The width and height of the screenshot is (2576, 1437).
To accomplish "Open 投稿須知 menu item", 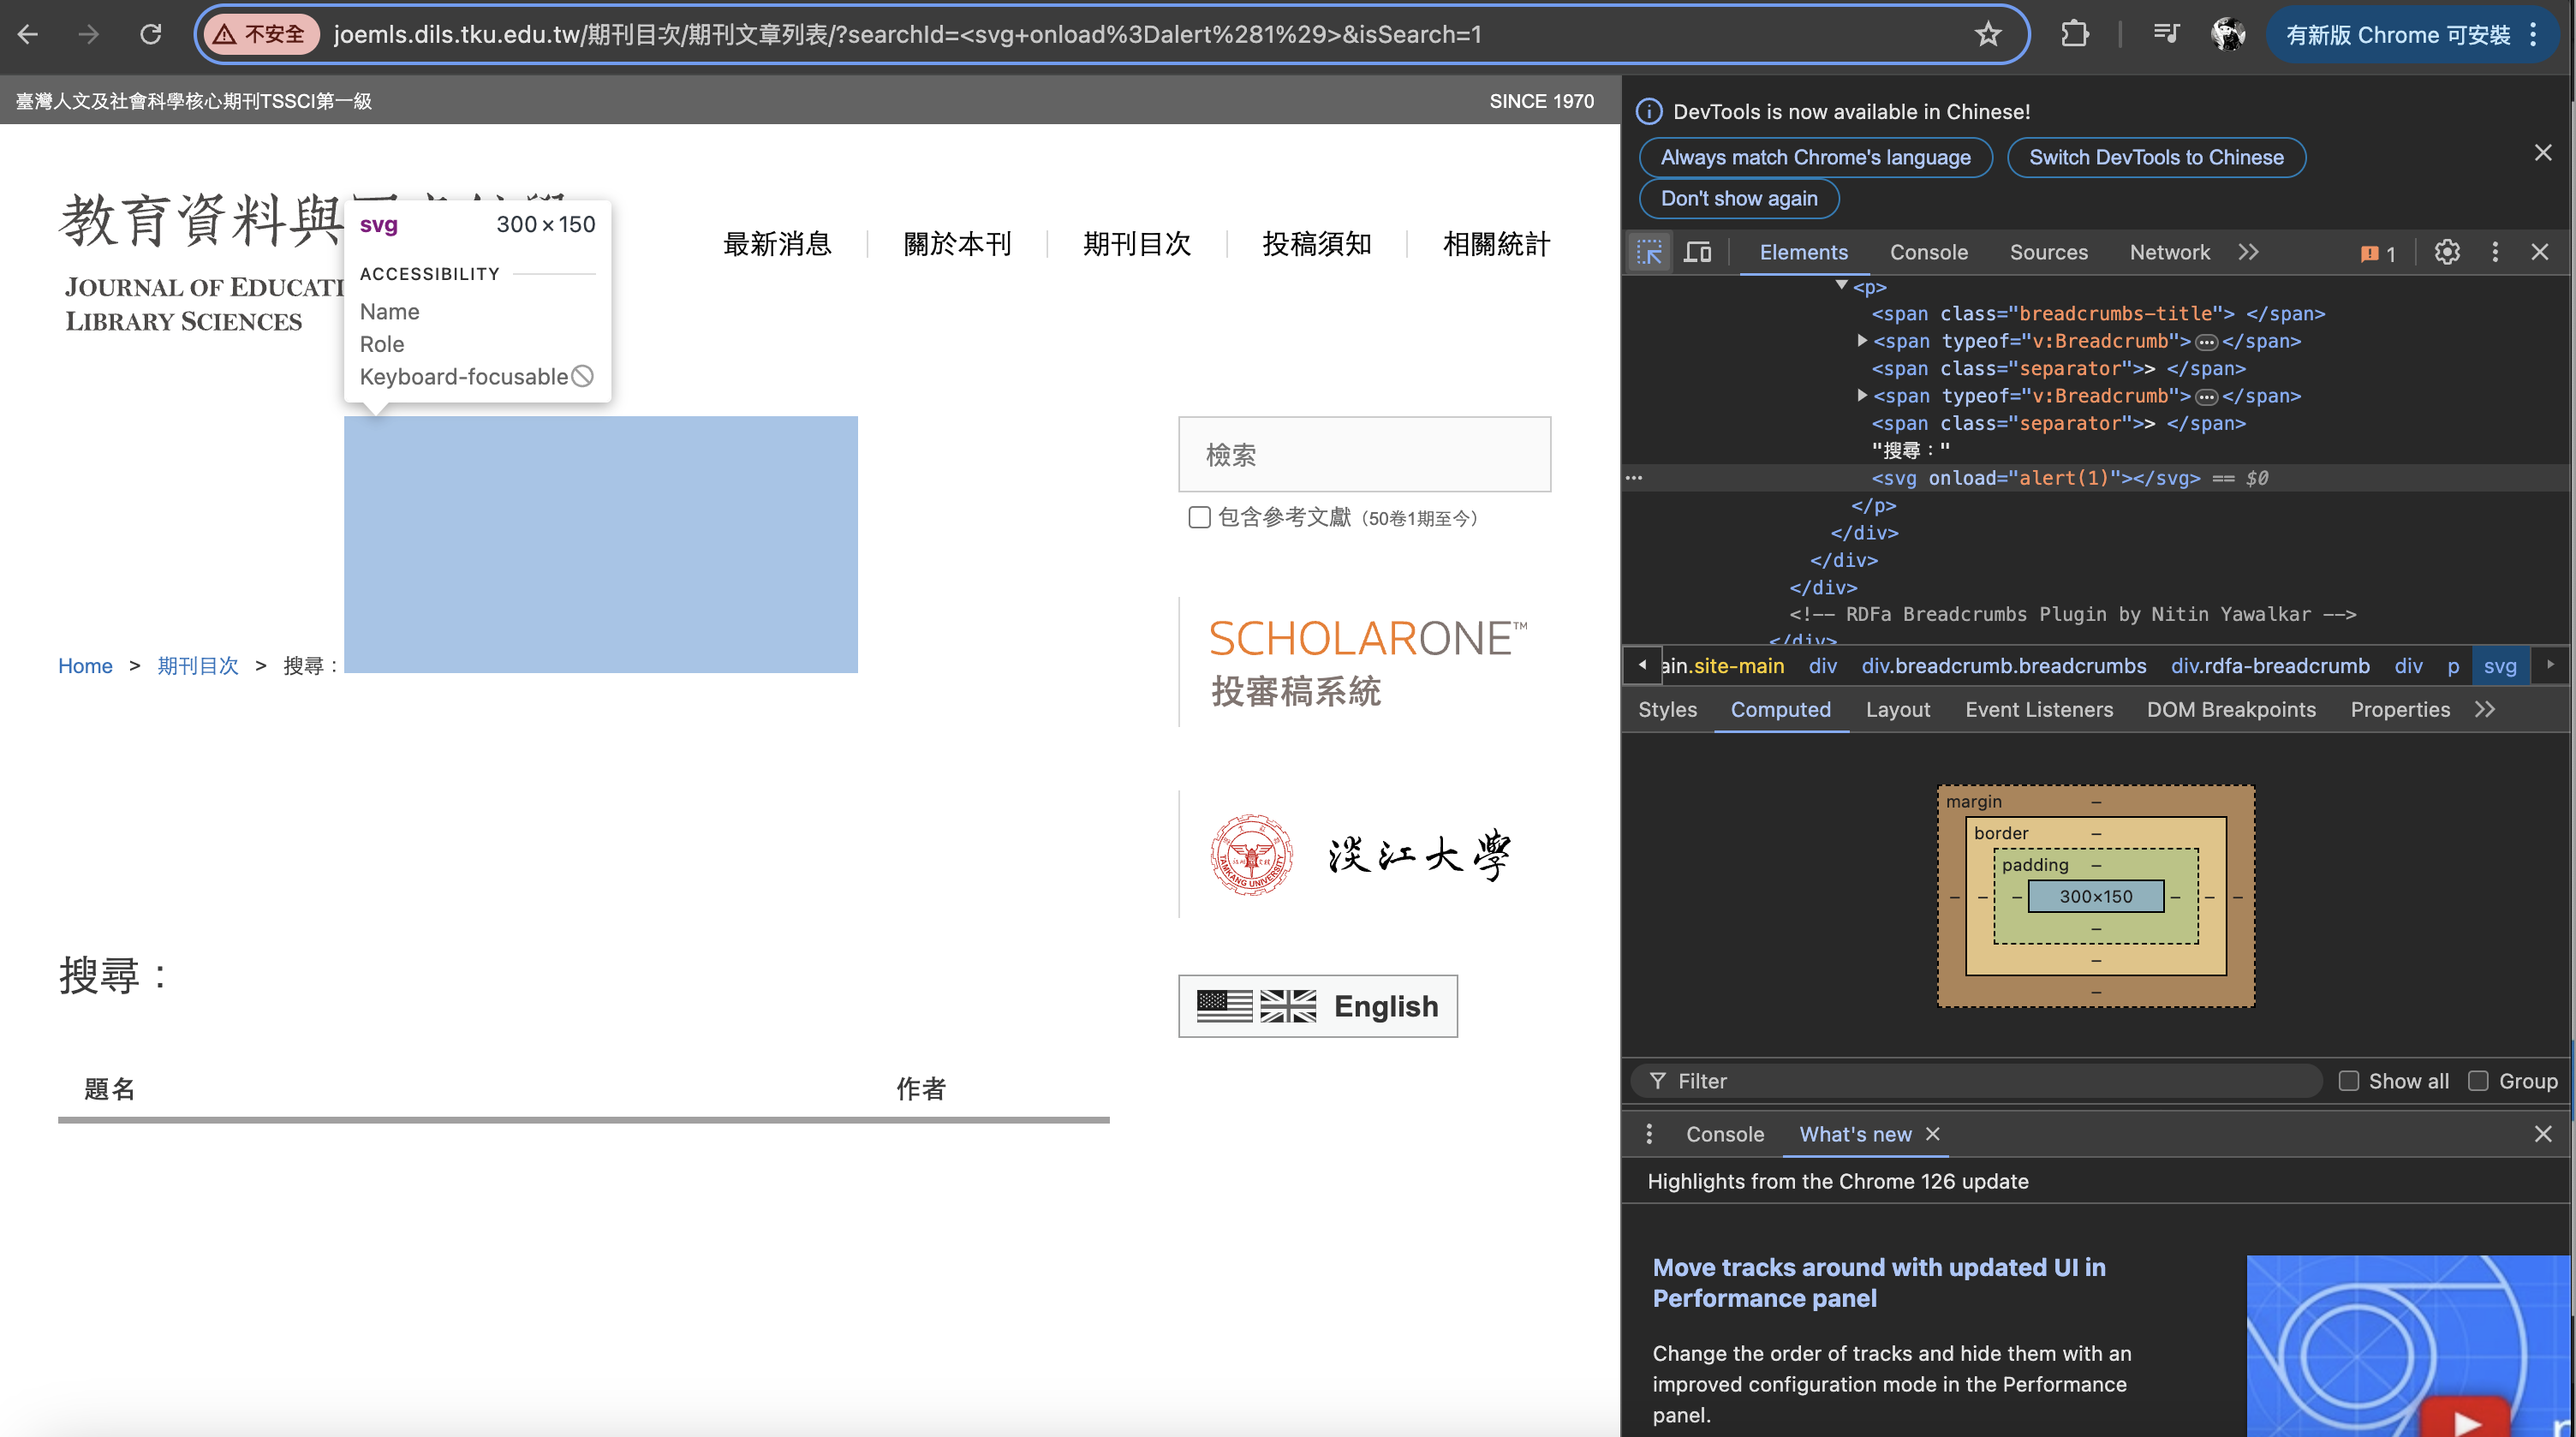I will pos(1317,244).
